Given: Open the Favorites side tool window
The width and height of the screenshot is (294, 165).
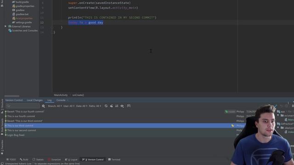Looking at the screenshot, I should (2, 147).
